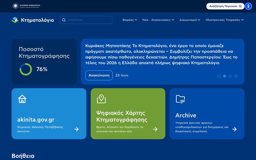Click the house icon on akinita.gov.gr card
Screen dimensions: 256x160
22,99
